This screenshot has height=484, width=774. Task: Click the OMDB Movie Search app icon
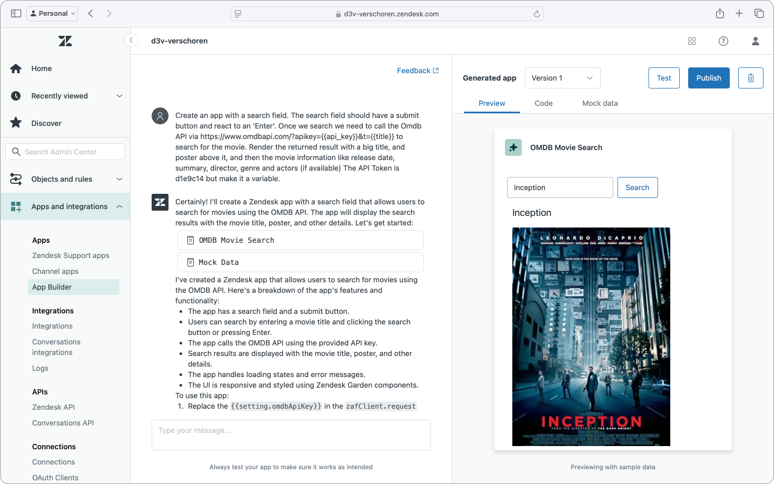coord(513,147)
